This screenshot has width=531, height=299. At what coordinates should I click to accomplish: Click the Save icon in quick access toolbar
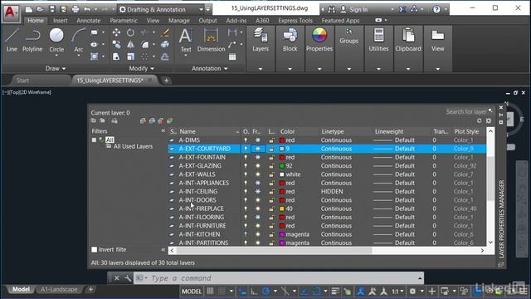[x=51, y=9]
